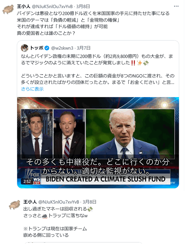Expand quoted tweet with さらに表示
187x247 pixels.
(x=32, y=89)
